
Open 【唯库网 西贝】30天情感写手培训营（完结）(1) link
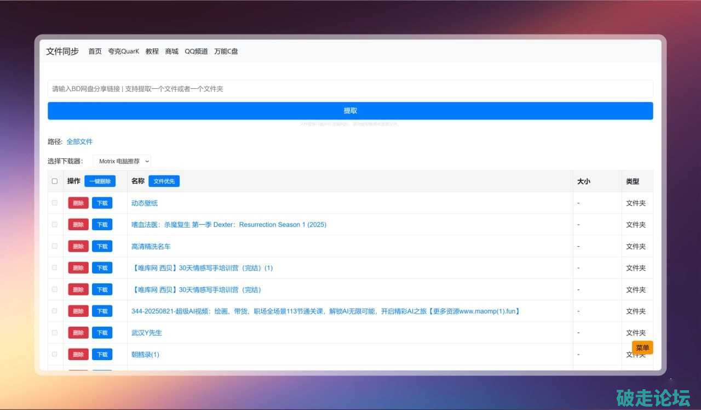coord(202,268)
